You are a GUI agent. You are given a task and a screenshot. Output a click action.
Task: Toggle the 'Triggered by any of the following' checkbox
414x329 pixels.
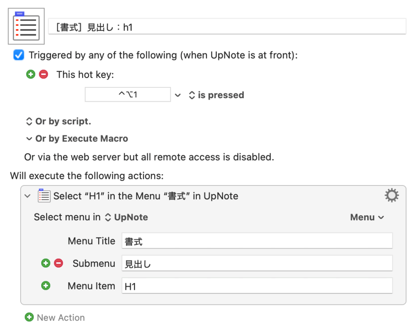coord(19,55)
